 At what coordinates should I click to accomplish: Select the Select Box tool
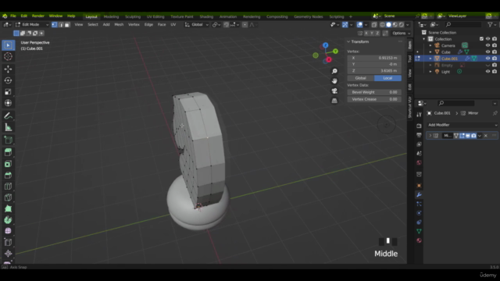point(8,45)
